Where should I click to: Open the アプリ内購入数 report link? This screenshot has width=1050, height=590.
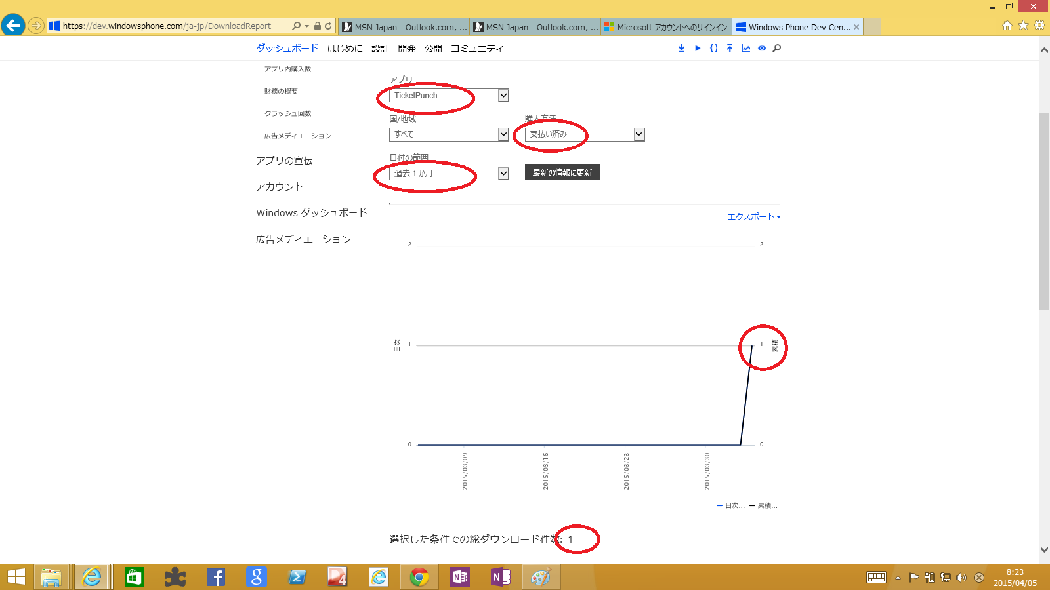(288, 69)
